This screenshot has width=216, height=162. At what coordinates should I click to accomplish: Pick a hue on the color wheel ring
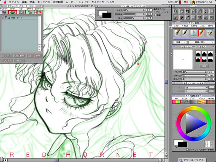pos(194,108)
